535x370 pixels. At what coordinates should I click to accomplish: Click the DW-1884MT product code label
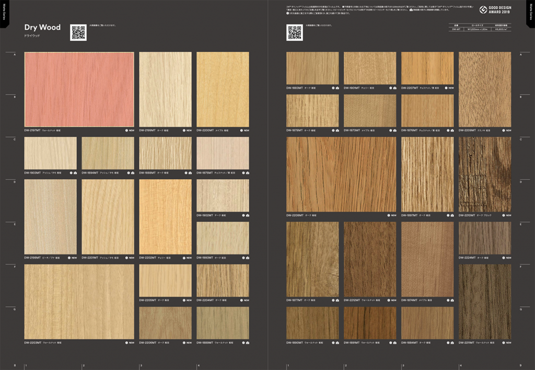click(x=410, y=343)
